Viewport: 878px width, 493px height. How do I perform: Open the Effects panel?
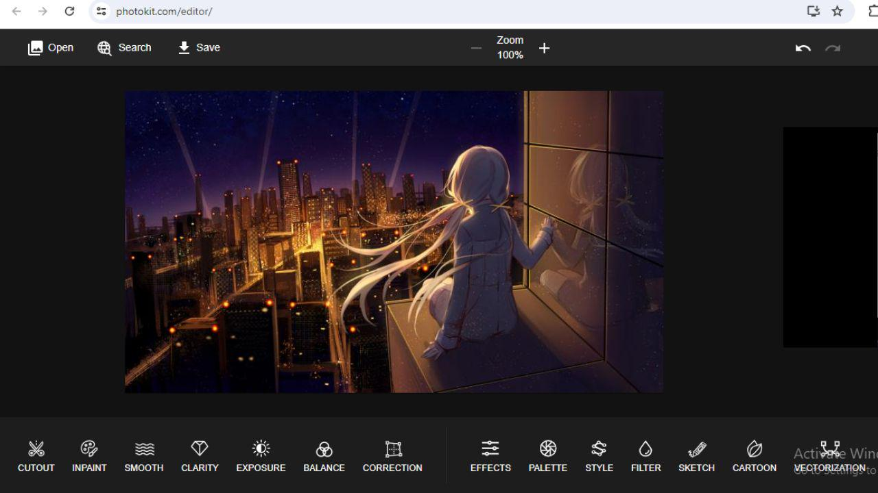(x=490, y=454)
